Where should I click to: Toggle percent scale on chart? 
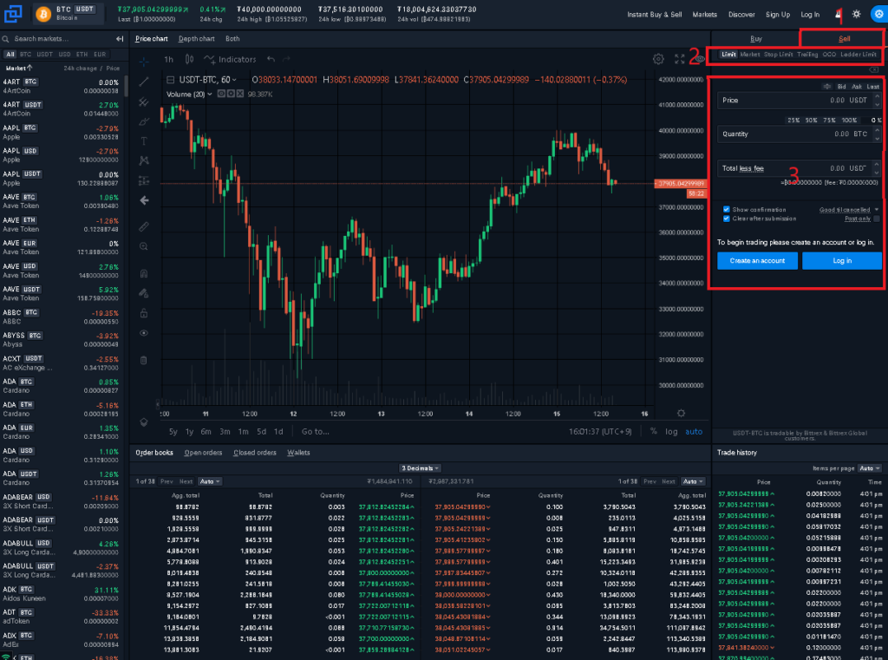[x=654, y=432]
